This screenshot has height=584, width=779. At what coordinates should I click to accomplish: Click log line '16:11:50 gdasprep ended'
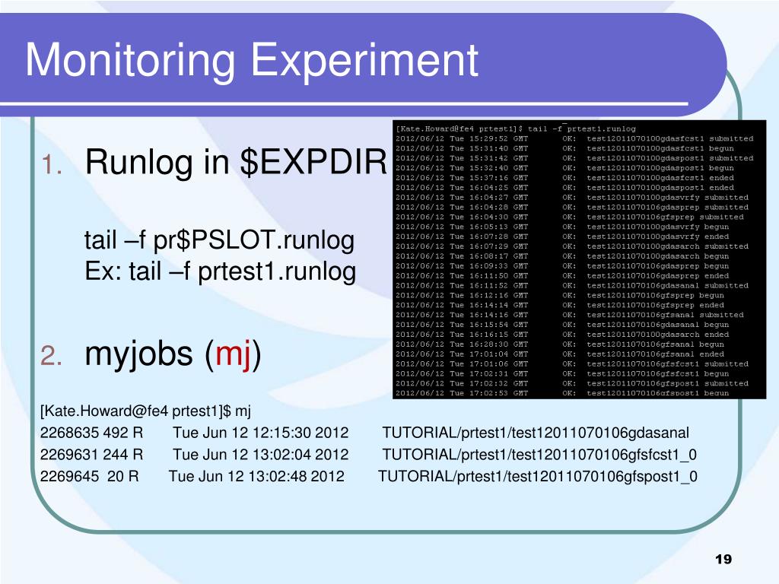[562, 275]
